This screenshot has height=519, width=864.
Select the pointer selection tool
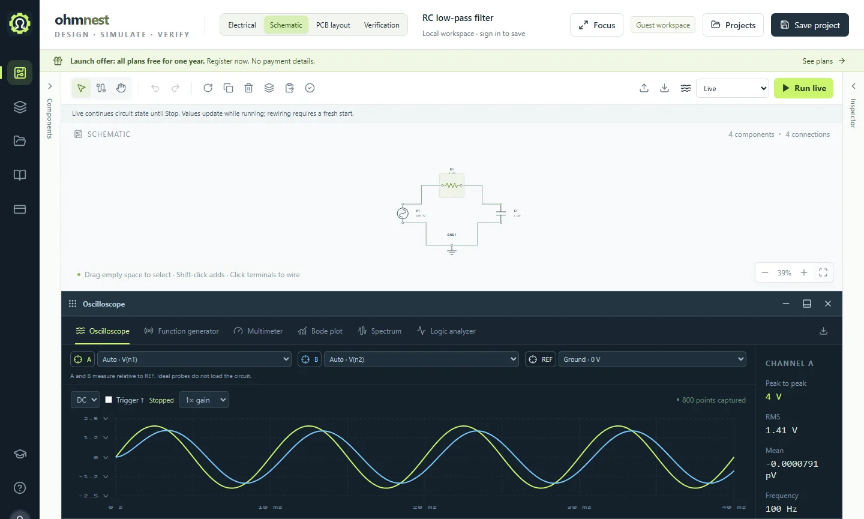(81, 88)
